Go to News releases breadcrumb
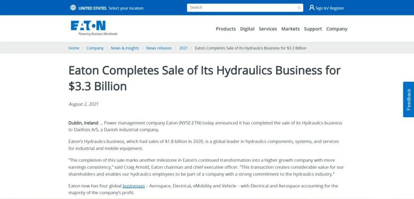The height and width of the screenshot is (199, 414). (159, 48)
